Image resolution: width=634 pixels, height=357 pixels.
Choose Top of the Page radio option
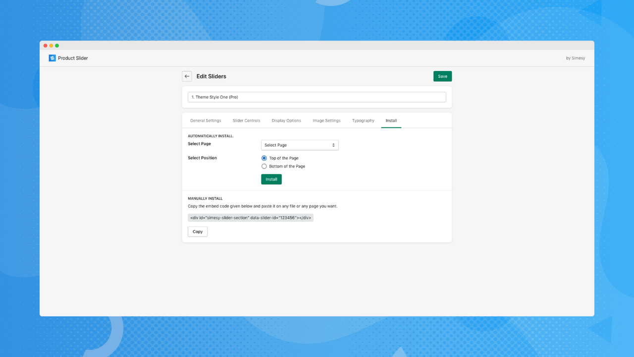click(x=264, y=158)
